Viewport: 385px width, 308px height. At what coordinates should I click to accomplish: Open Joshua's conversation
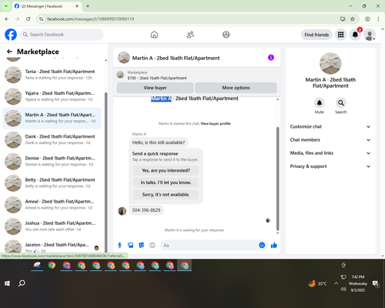52,226
